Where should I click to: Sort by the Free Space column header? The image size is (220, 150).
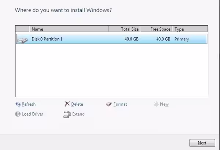click(x=156, y=29)
